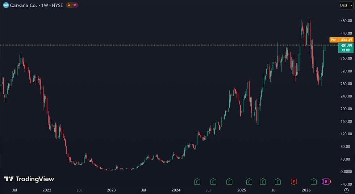The image size is (355, 194).
Task: Click the 320.00 price axis label
Action: coord(346,71)
